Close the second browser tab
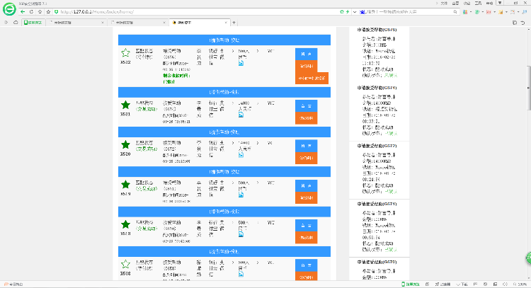This screenshot has height=288, width=531. pos(103,23)
